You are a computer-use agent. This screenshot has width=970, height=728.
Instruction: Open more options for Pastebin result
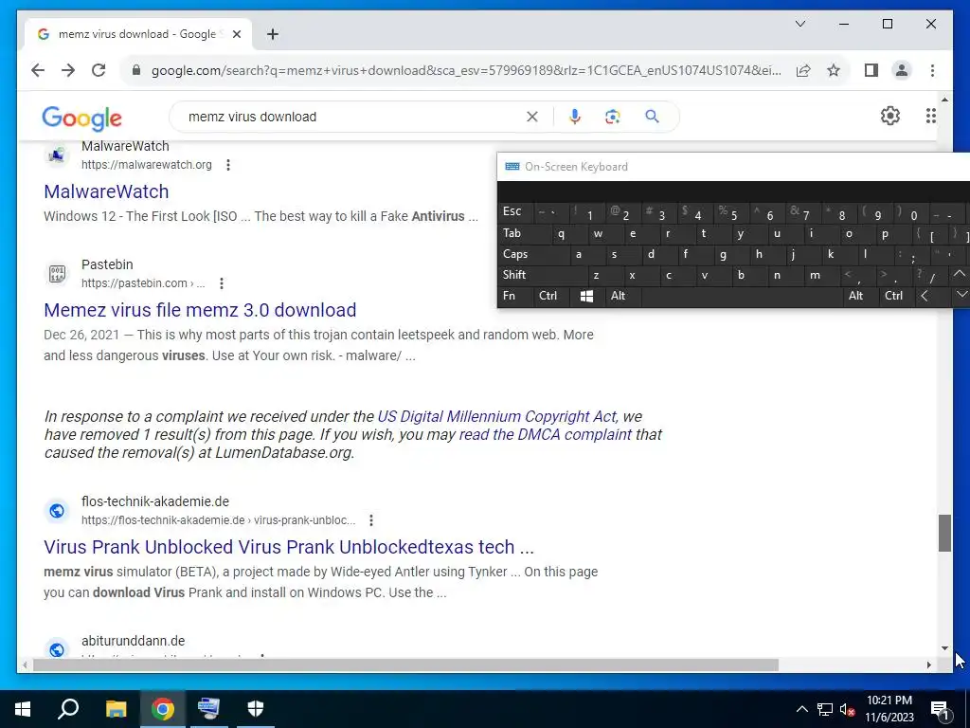(222, 282)
